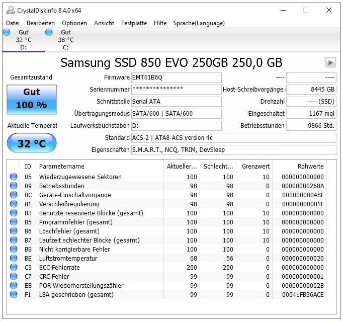Click raw value 00000000002B
The image size is (343, 322).
[303, 285]
